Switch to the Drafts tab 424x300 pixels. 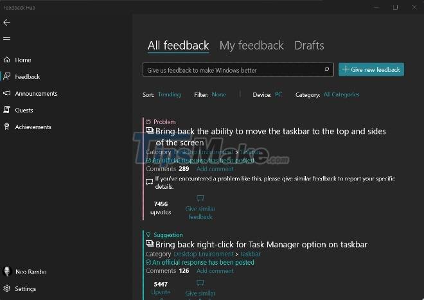coord(309,45)
